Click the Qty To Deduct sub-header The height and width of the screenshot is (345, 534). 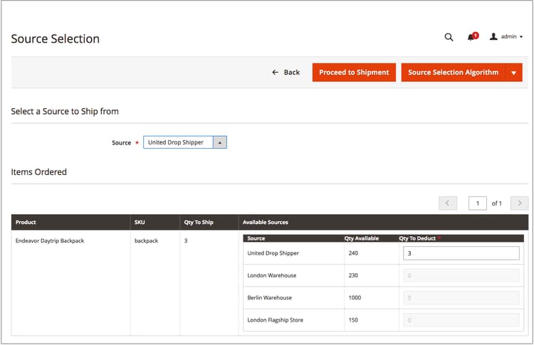pos(417,238)
